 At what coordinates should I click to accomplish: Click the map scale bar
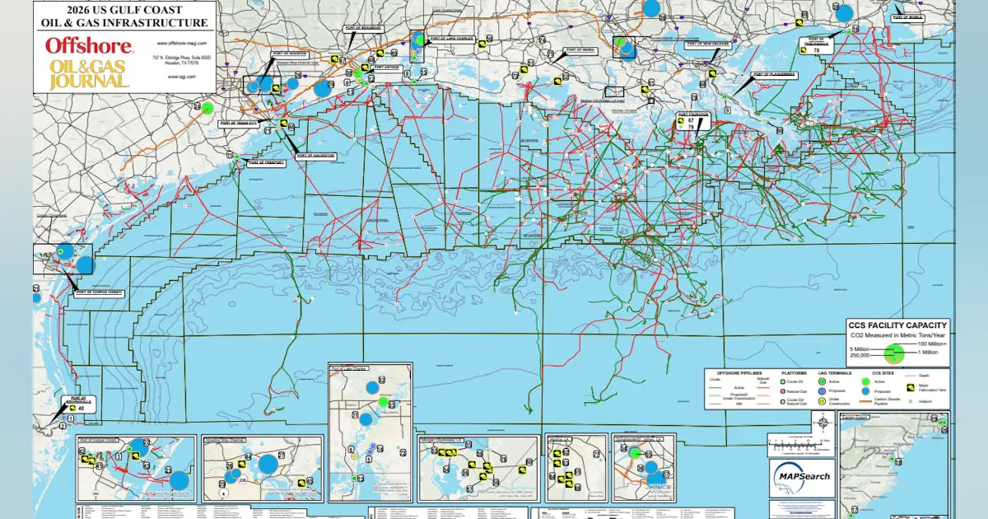795,444
